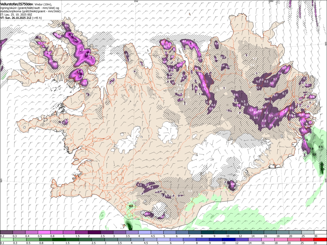Click the '3.7' snowfall value in the Westfjords

coord(76,40)
